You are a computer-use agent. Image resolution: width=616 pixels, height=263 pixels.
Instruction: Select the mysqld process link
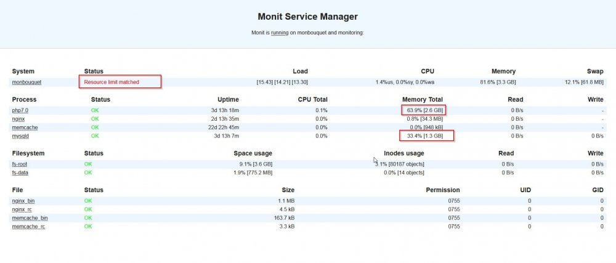(20, 136)
